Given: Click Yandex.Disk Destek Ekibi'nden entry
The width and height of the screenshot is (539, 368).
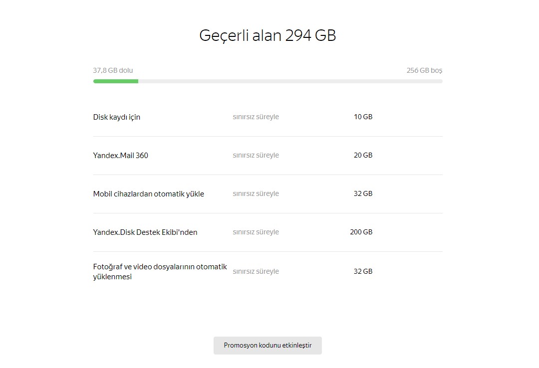Looking at the screenshot, I should point(145,232).
